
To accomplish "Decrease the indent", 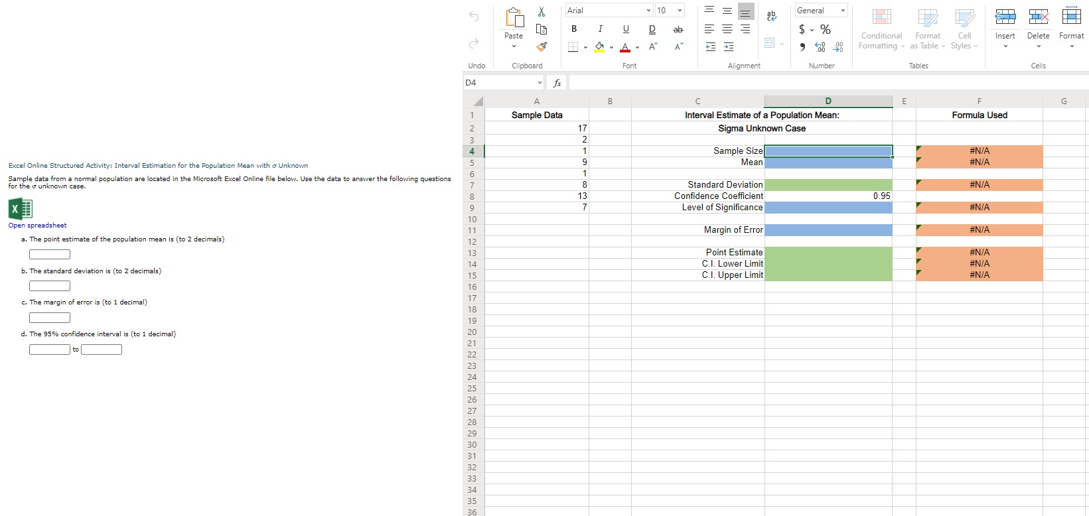I will 711,46.
